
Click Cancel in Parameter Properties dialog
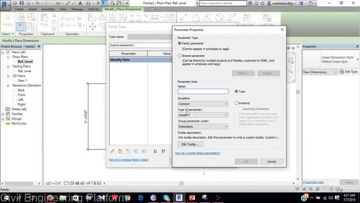click(x=271, y=161)
